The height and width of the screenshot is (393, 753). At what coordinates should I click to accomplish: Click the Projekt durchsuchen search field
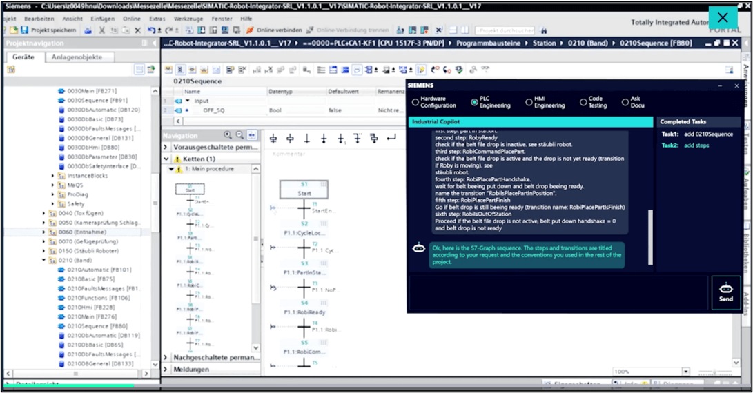coord(505,30)
